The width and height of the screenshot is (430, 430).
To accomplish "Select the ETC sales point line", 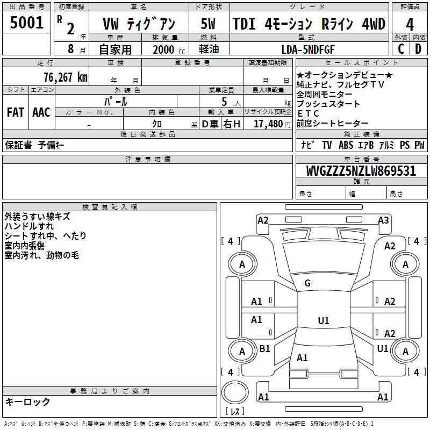I will point(309,113).
